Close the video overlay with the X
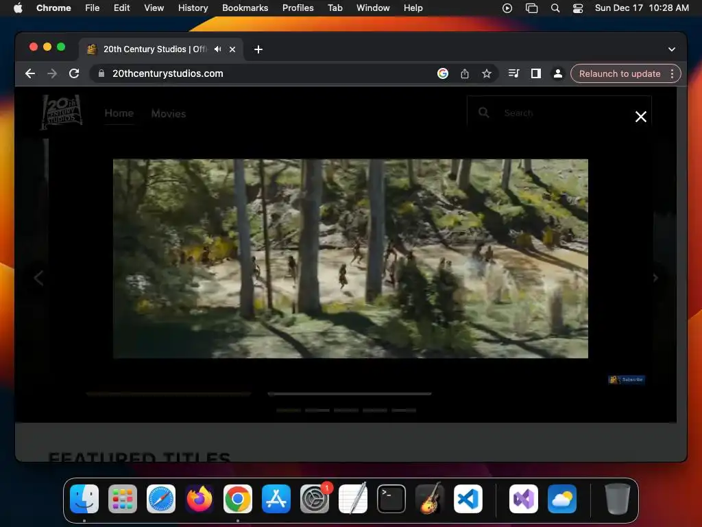Image resolution: width=702 pixels, height=527 pixels. click(x=641, y=117)
